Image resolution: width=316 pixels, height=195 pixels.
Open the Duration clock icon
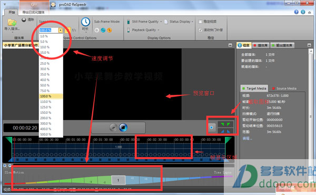tap(85, 22)
